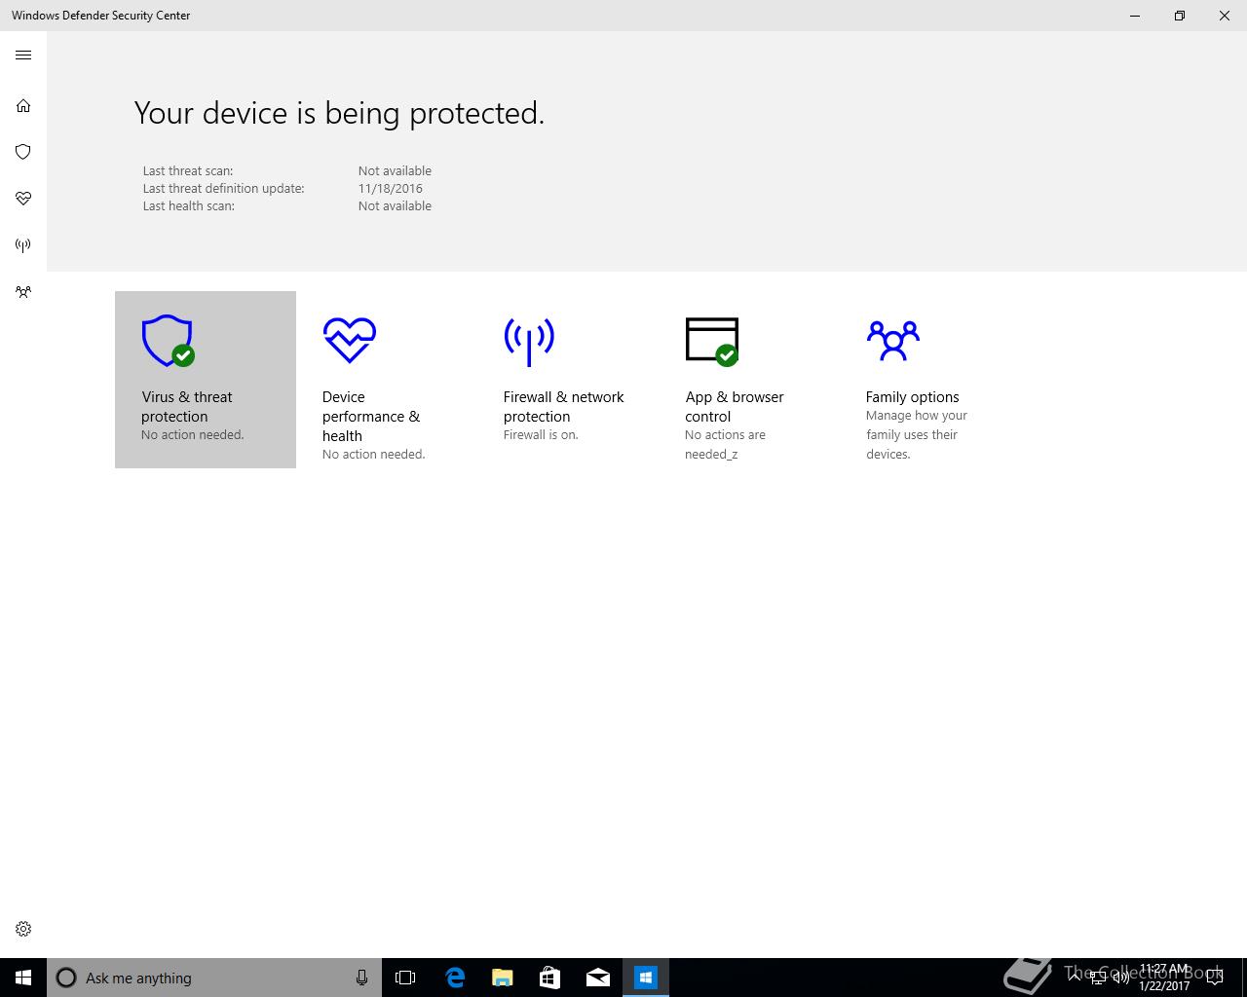This screenshot has width=1247, height=997.
Task: Open Device performance & health tile title
Action: tap(371, 417)
